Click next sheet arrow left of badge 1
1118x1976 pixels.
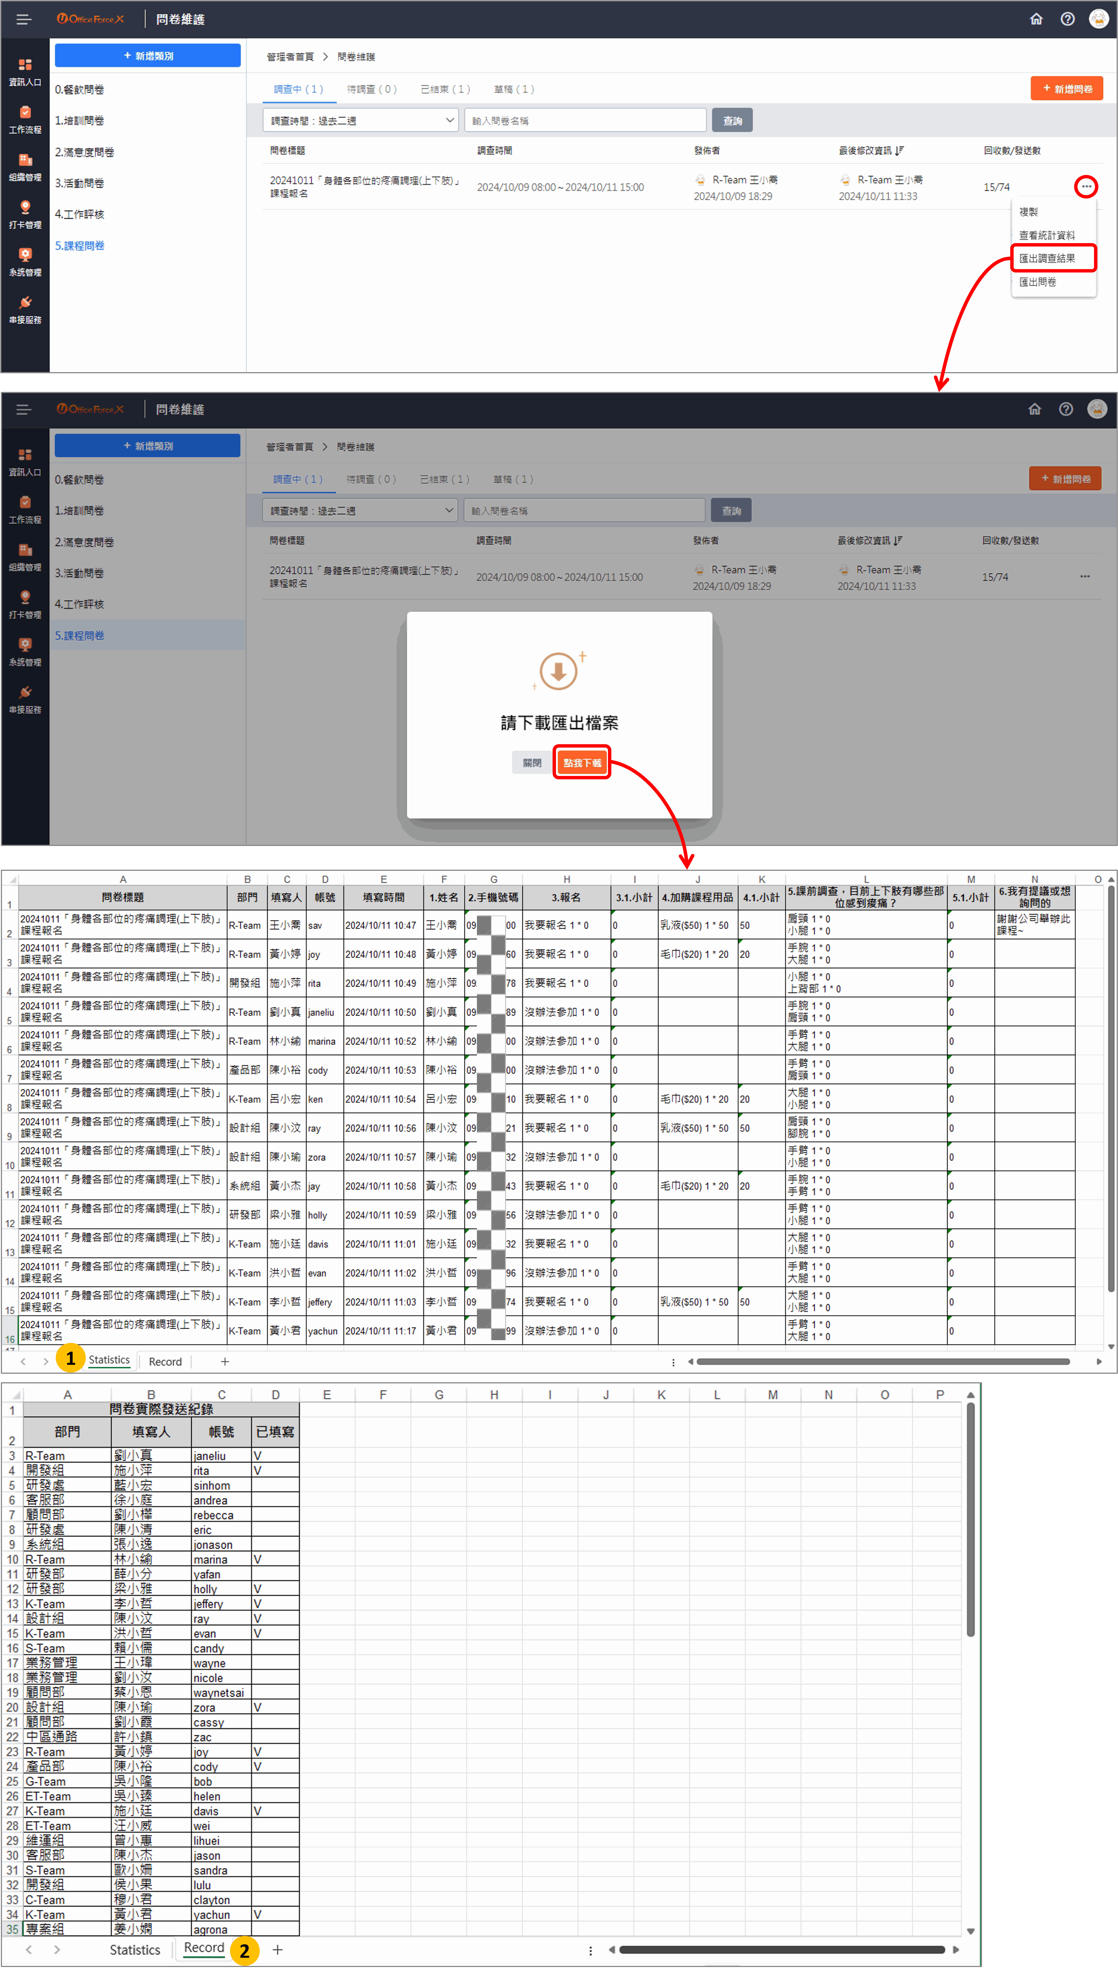pos(46,1361)
